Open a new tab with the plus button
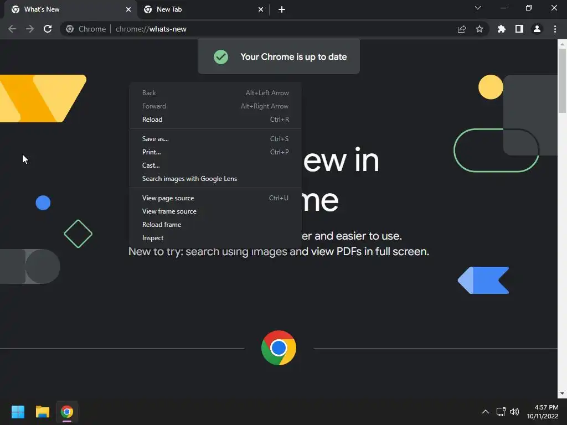 pos(282,9)
